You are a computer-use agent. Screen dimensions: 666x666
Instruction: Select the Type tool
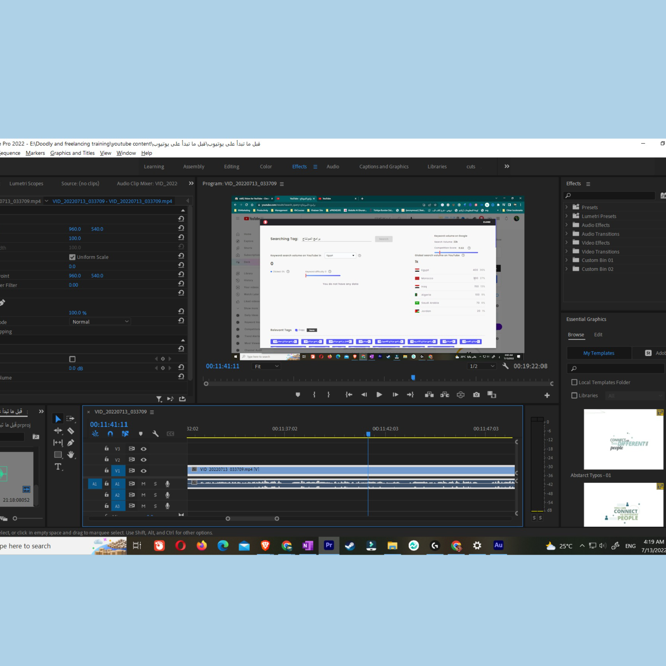58,467
